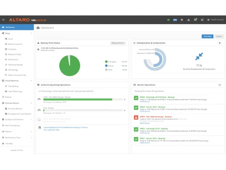Open the warning triangle alerts icon
This screenshot has height=170, width=226.
tap(188, 20)
